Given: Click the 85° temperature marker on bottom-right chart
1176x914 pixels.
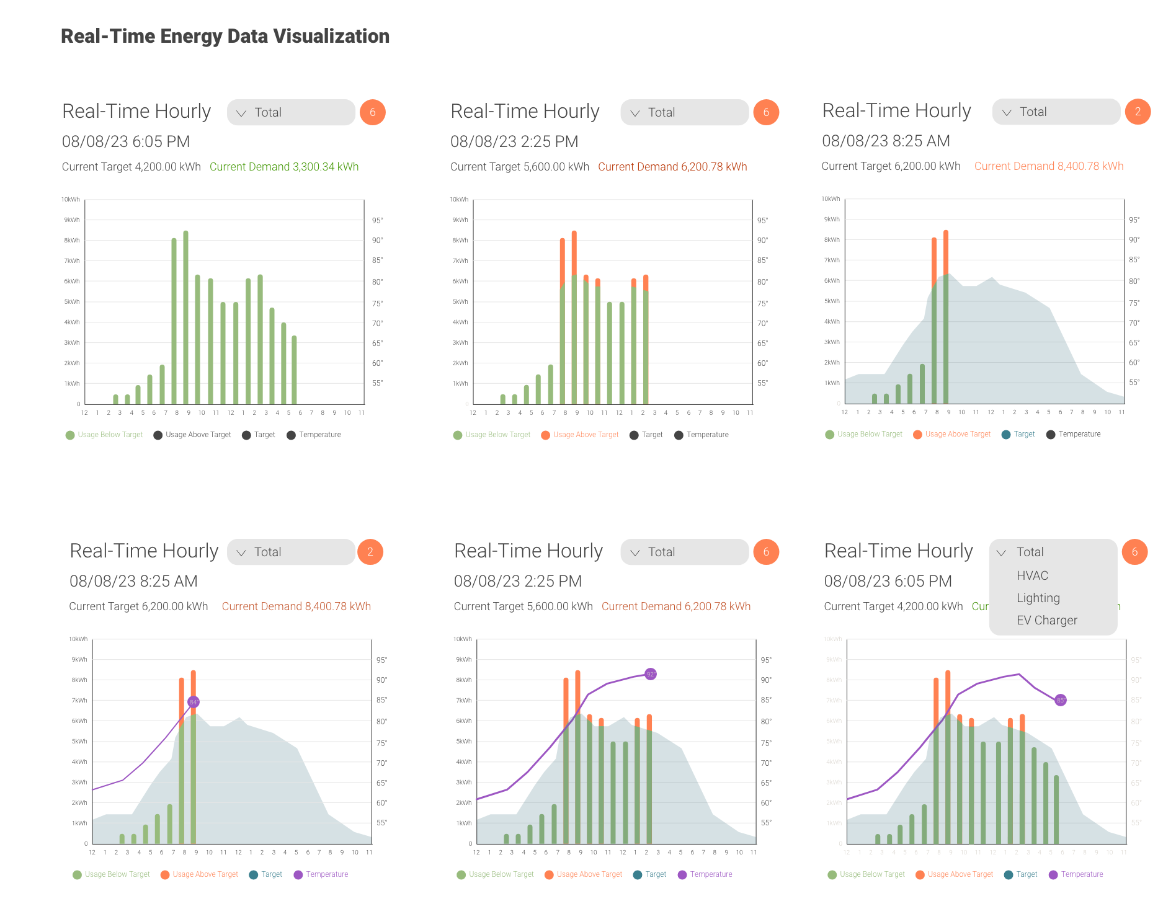Looking at the screenshot, I should [1061, 700].
